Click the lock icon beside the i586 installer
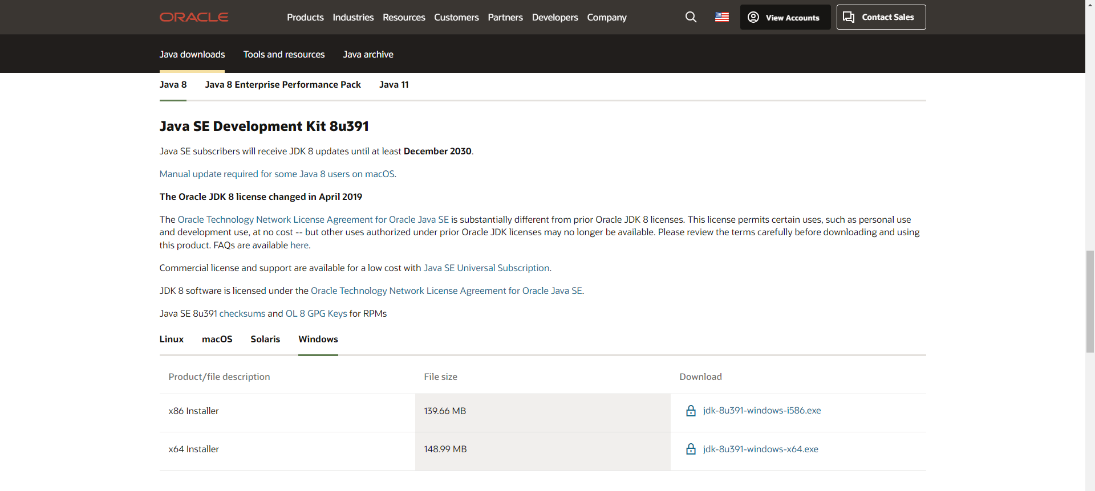1095x491 pixels. 691,411
